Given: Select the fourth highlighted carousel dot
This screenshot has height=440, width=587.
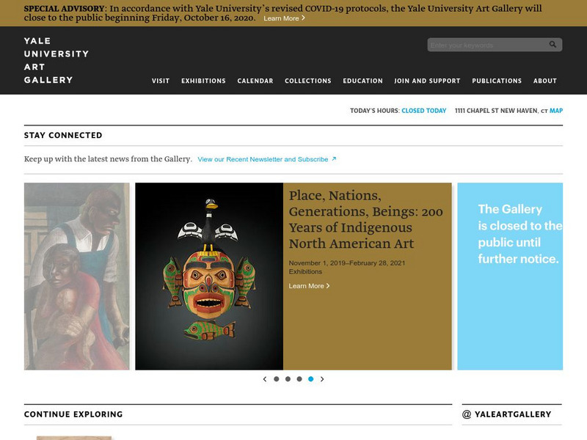Looking at the screenshot, I should [x=310, y=379].
